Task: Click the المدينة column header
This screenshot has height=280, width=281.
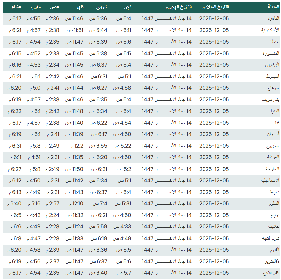Action: 273,7
